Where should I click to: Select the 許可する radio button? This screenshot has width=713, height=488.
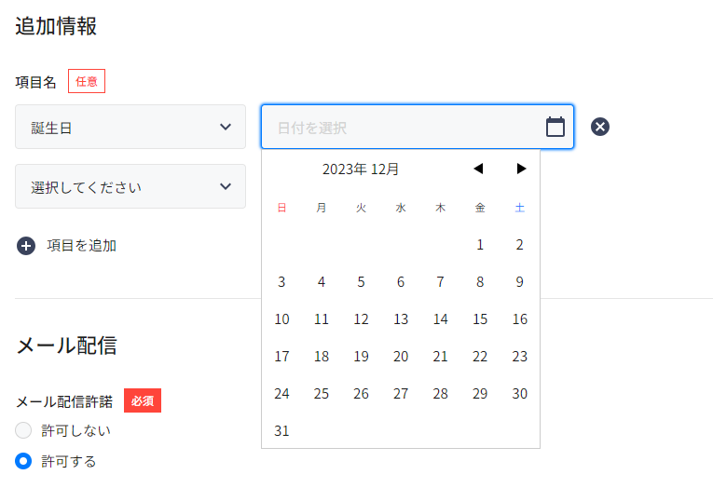click(x=23, y=461)
